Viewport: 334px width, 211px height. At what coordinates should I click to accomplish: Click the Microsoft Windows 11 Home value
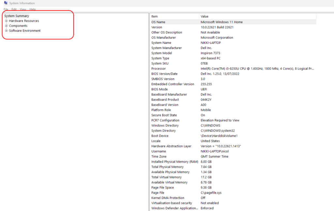point(221,22)
